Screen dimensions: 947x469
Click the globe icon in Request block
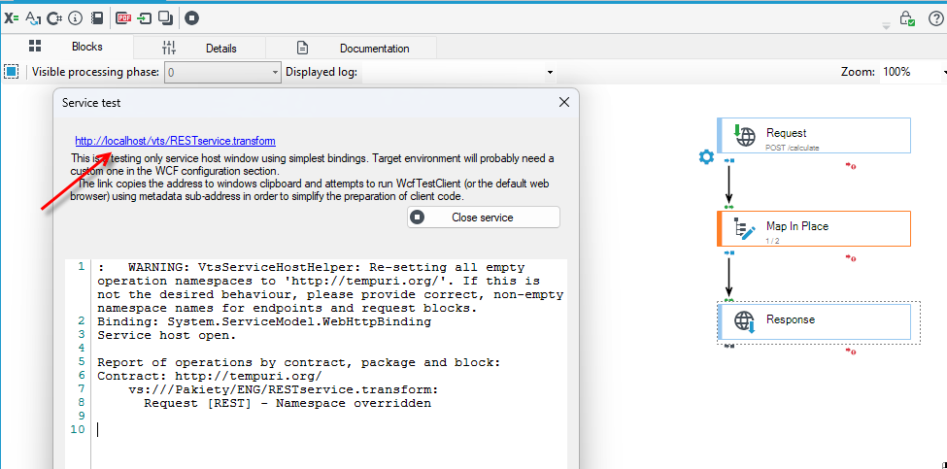[x=745, y=135]
